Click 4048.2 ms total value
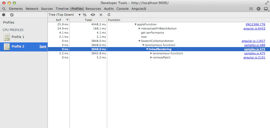 pyautogui.click(x=99, y=25)
